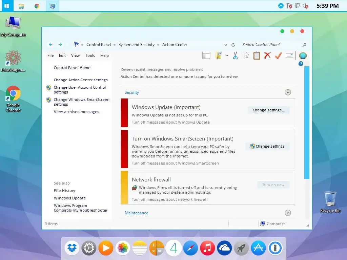Click the blue vertical scrollbar thumb
This screenshot has height=260, width=347.
(x=307, y=123)
